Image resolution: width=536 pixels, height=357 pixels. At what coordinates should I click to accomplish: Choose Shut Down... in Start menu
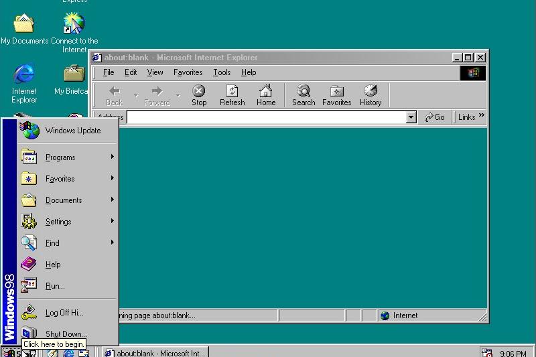click(65, 334)
